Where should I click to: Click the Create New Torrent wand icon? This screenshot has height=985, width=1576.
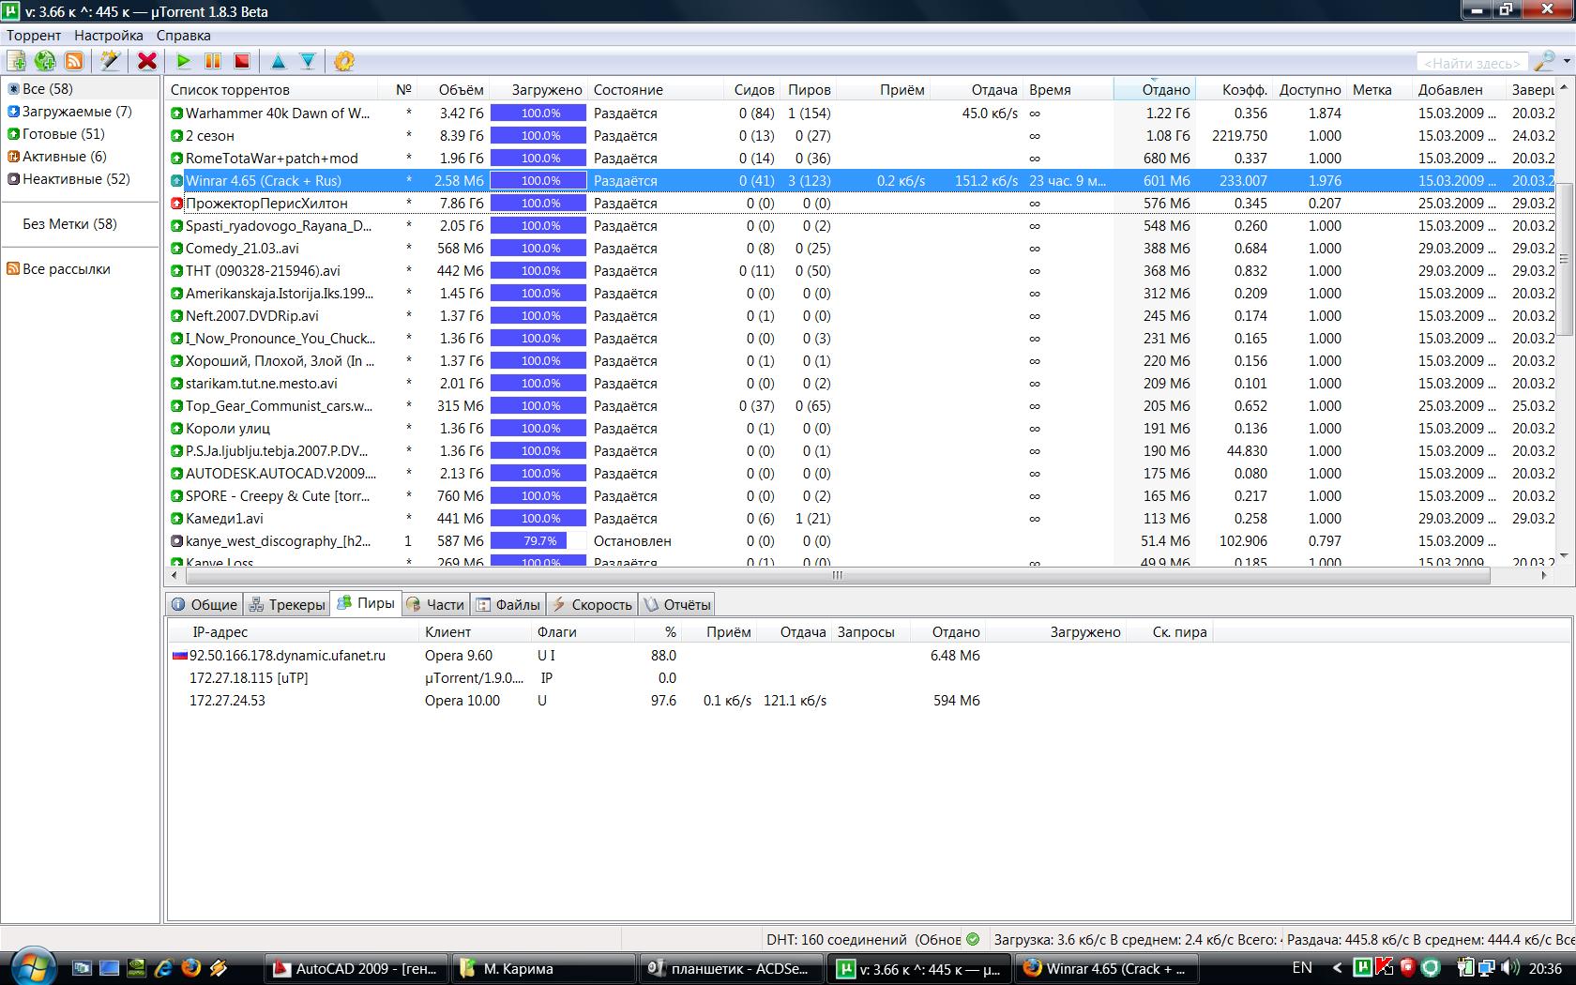pyautogui.click(x=111, y=61)
